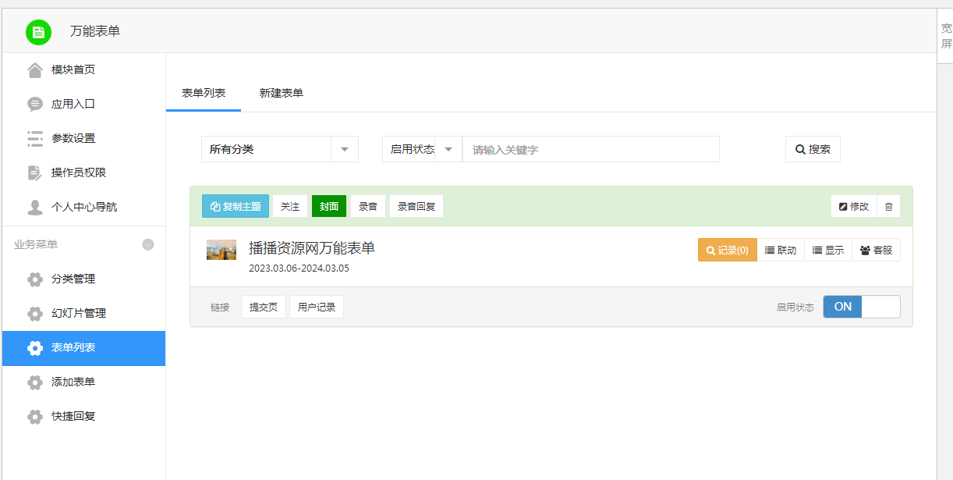Click the 操作员权限 document icon
This screenshot has height=480, width=953.
coord(35,173)
